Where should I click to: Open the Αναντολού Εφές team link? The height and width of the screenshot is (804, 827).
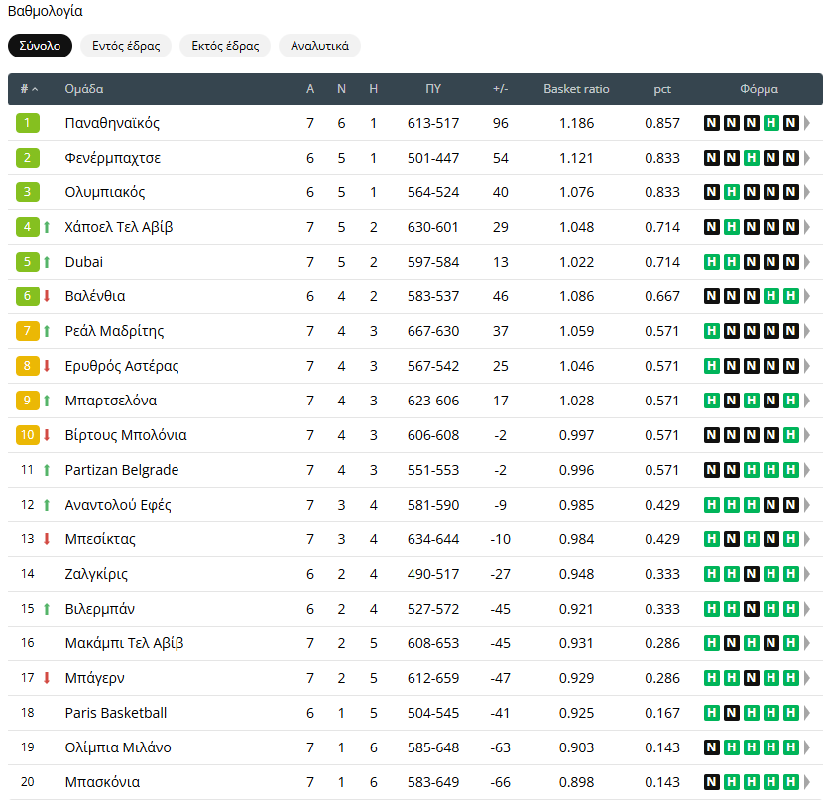[118, 505]
